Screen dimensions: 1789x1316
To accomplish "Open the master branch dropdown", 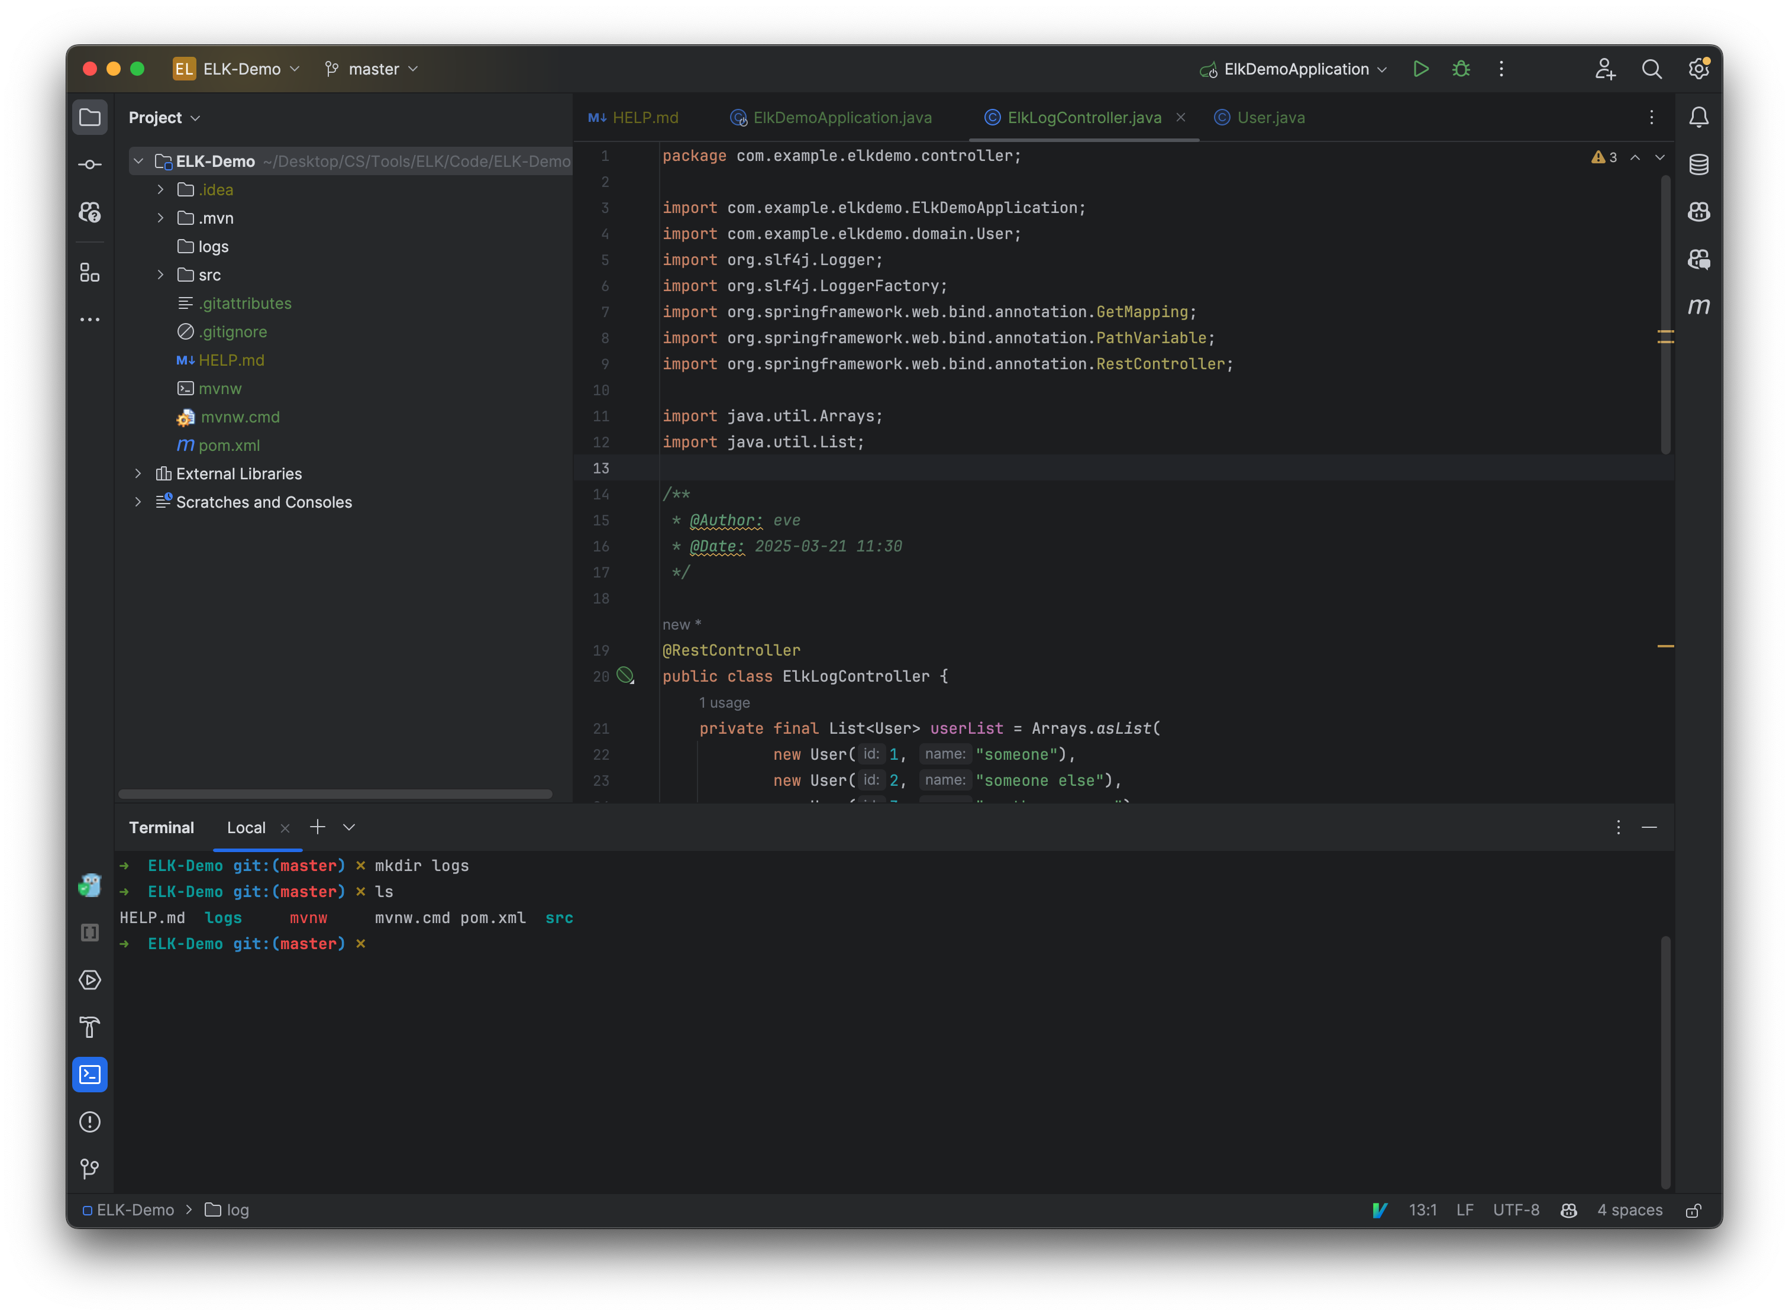I will click(x=371, y=69).
